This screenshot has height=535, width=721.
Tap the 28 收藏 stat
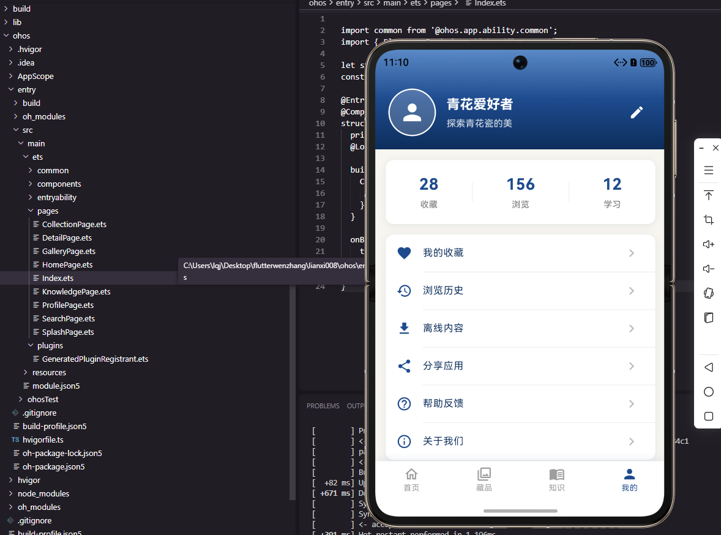tap(428, 192)
